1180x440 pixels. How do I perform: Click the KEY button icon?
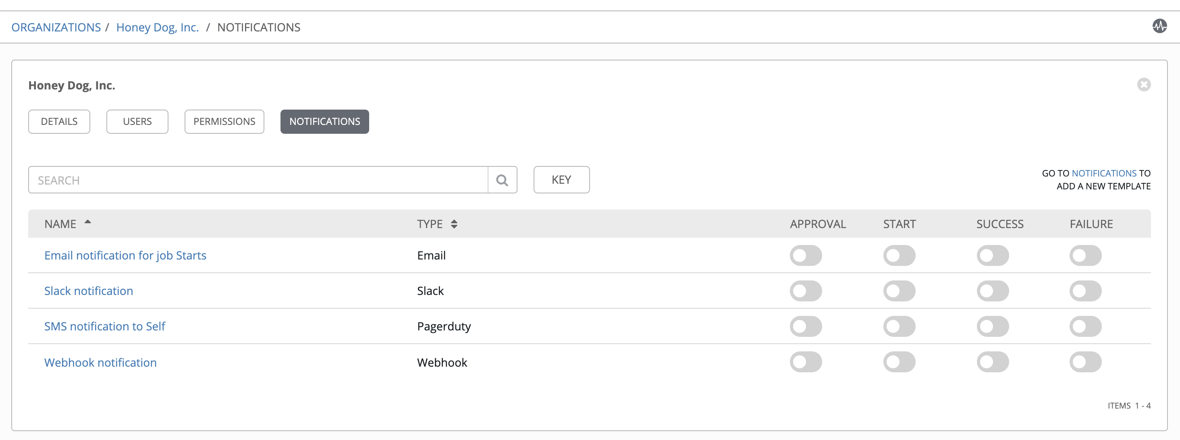click(x=562, y=179)
